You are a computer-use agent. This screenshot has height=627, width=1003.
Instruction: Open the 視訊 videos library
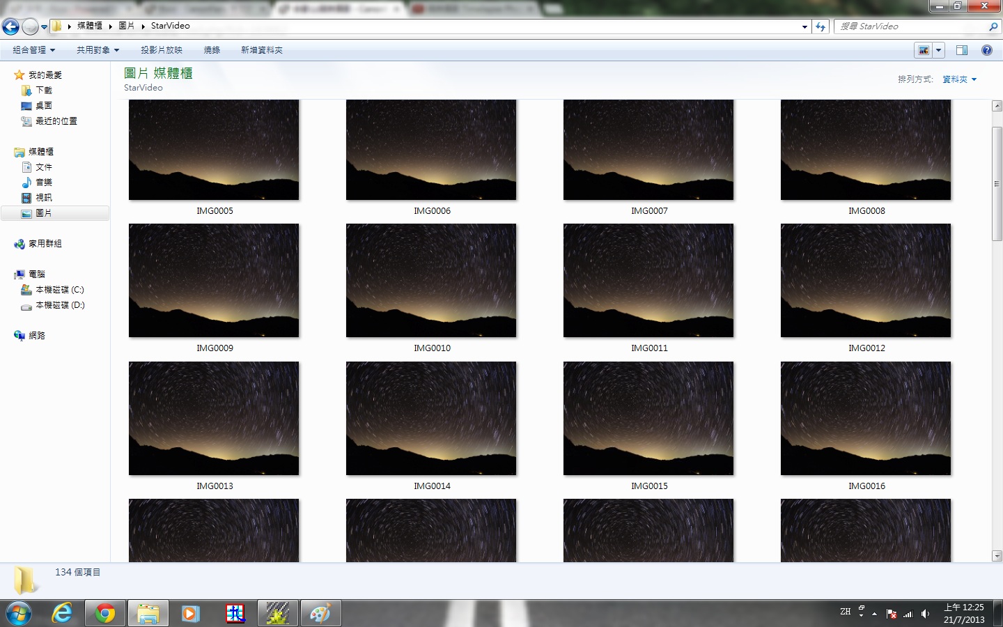44,198
